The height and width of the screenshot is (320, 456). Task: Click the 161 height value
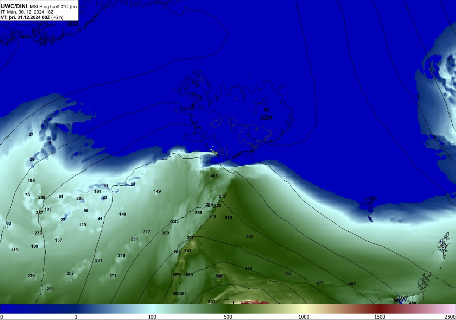(98, 191)
